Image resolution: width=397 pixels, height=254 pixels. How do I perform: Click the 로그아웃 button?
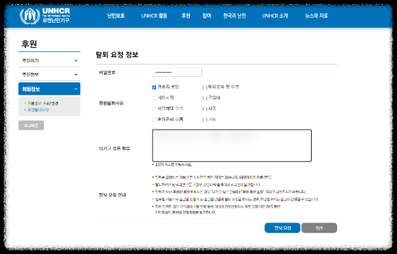click(31, 126)
